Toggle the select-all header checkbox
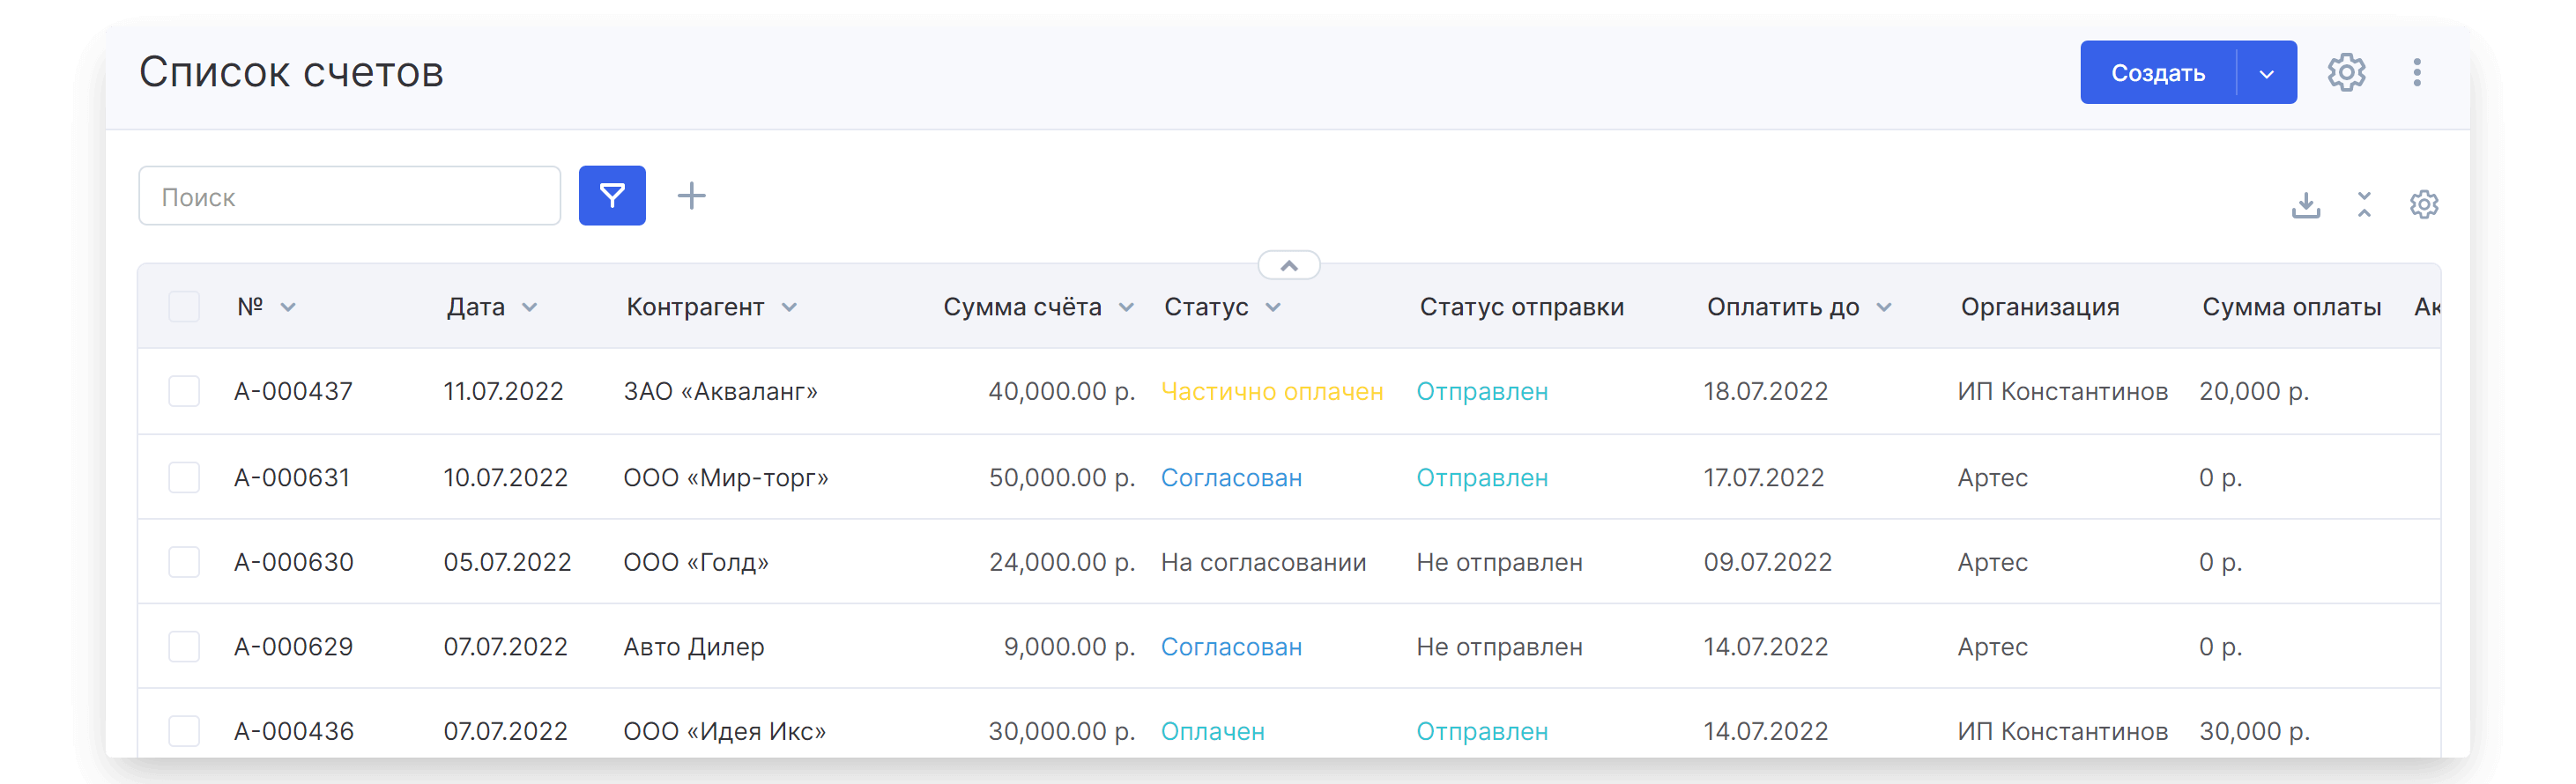This screenshot has height=784, width=2576. coord(184,307)
